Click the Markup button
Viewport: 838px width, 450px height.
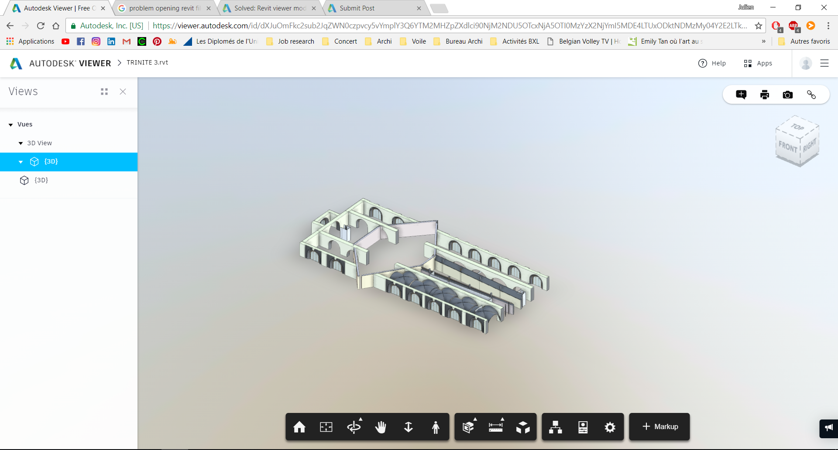(659, 426)
